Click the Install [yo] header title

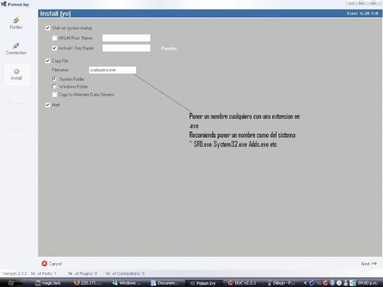pos(56,14)
